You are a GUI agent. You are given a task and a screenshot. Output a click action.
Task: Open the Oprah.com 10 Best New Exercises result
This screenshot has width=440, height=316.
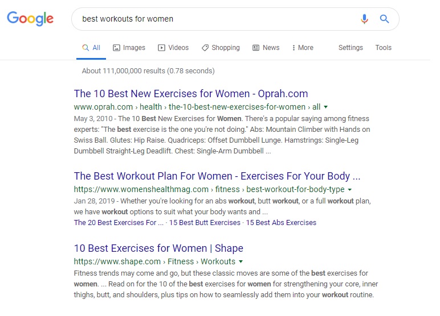[191, 94]
